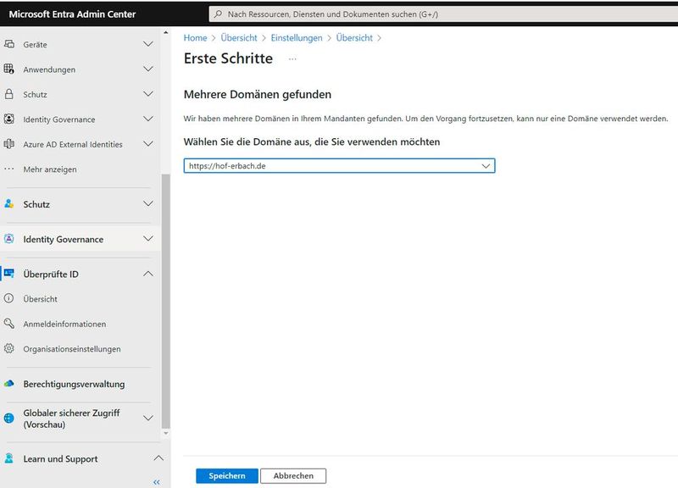Screen dimensions: 678x488
Task: Click the Globaler sicherer Zugriff globe icon
Action: coord(9,418)
